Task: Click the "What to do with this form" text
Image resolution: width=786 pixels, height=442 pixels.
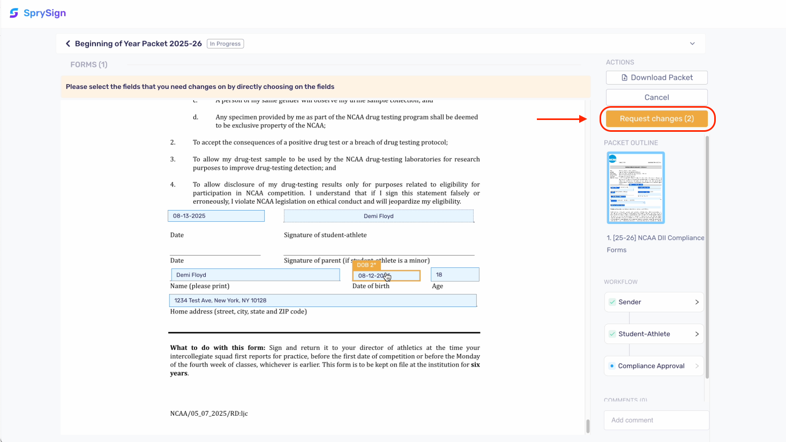Action: (218, 348)
